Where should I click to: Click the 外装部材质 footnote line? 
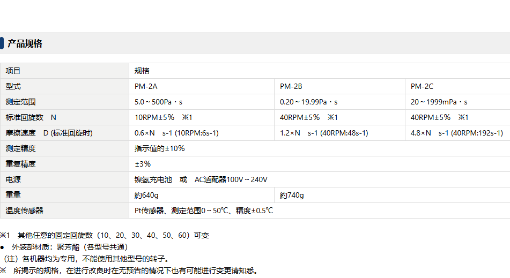(x=68, y=247)
